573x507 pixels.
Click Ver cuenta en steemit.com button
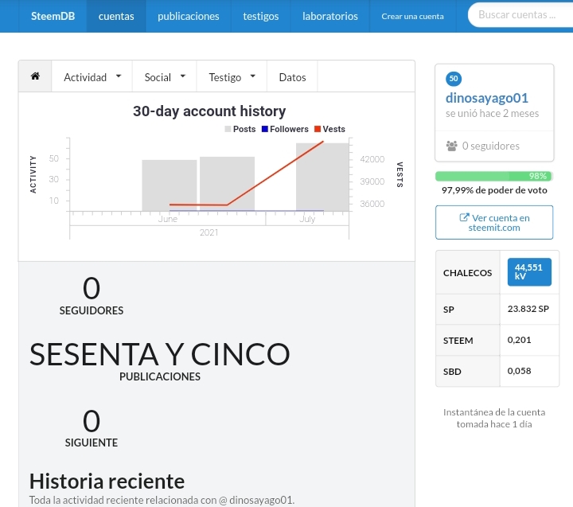pyautogui.click(x=494, y=222)
